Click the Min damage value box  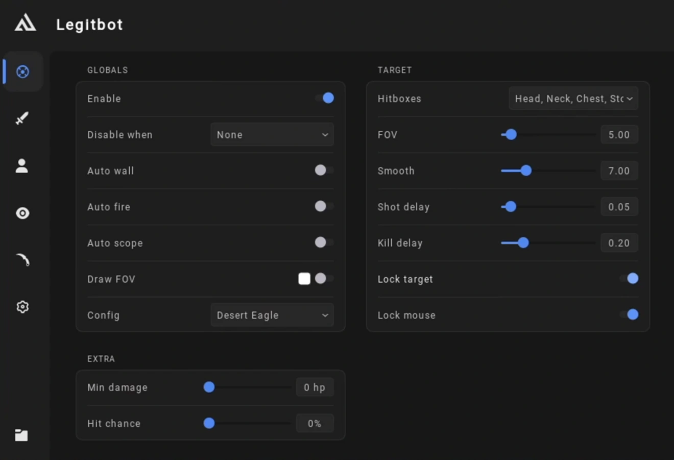(x=315, y=388)
